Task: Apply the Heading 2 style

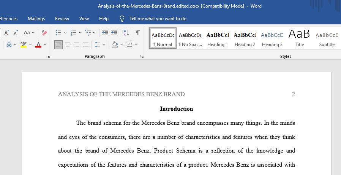Action: [x=245, y=38]
